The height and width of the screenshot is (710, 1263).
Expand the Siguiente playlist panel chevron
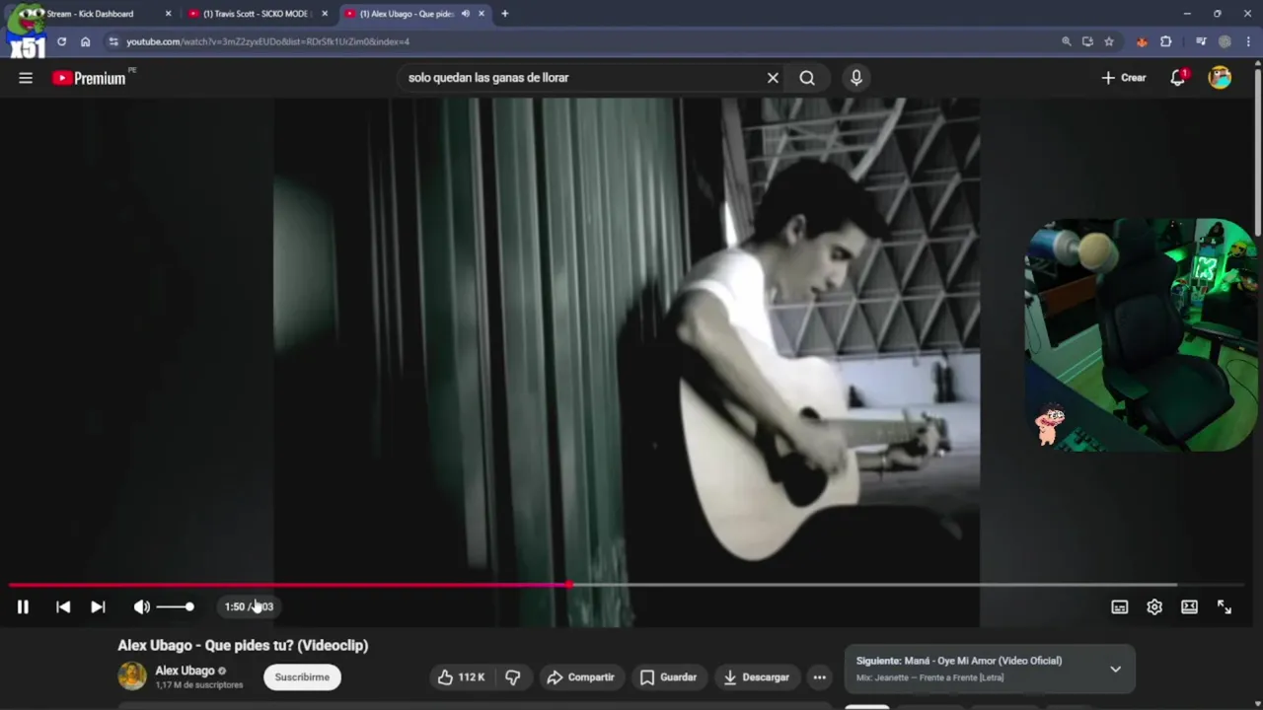tap(1115, 669)
